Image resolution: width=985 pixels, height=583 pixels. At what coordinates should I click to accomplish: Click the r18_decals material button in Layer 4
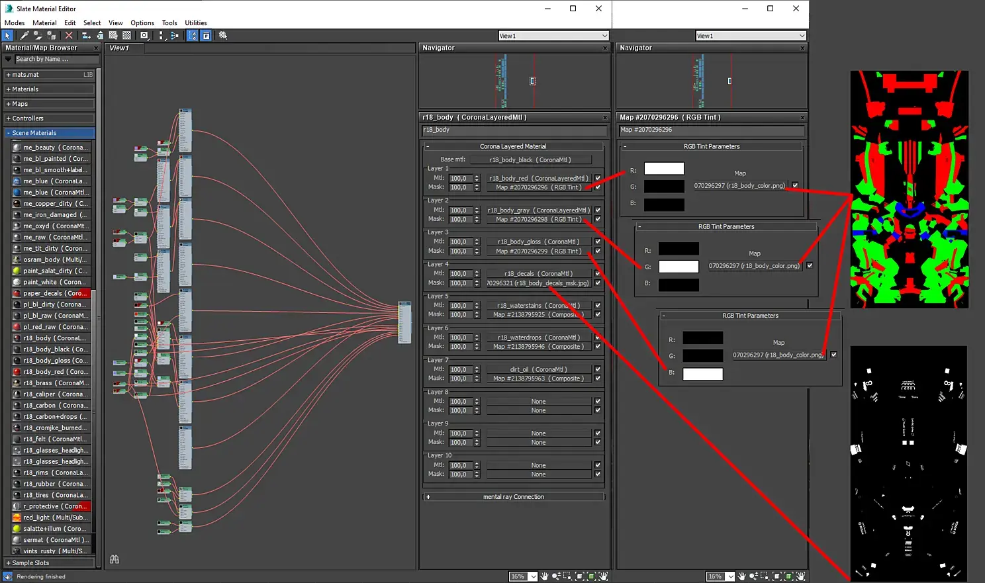click(538, 273)
